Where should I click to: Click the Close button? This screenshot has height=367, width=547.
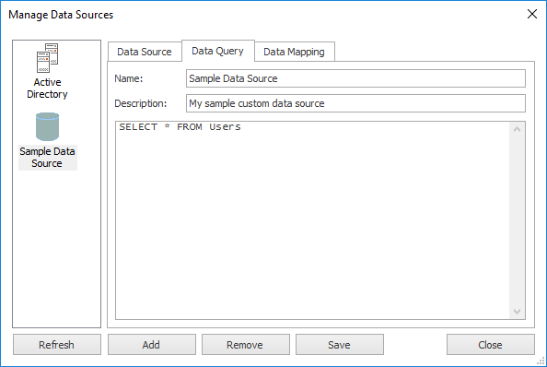(x=490, y=345)
